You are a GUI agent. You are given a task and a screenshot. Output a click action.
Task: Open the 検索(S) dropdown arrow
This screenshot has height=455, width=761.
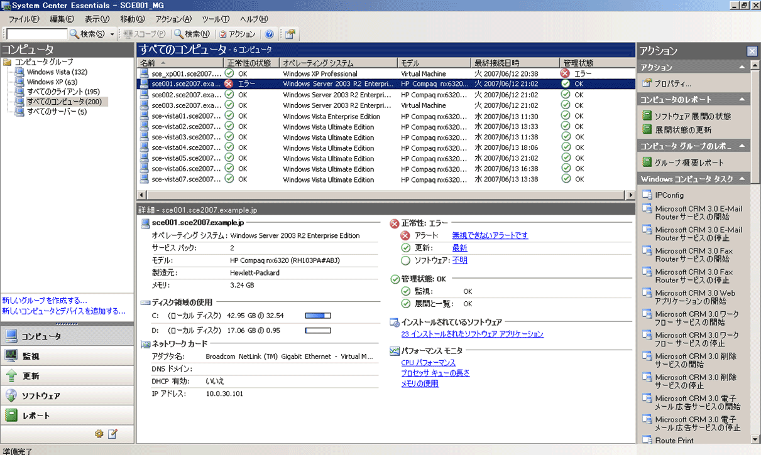coord(112,34)
